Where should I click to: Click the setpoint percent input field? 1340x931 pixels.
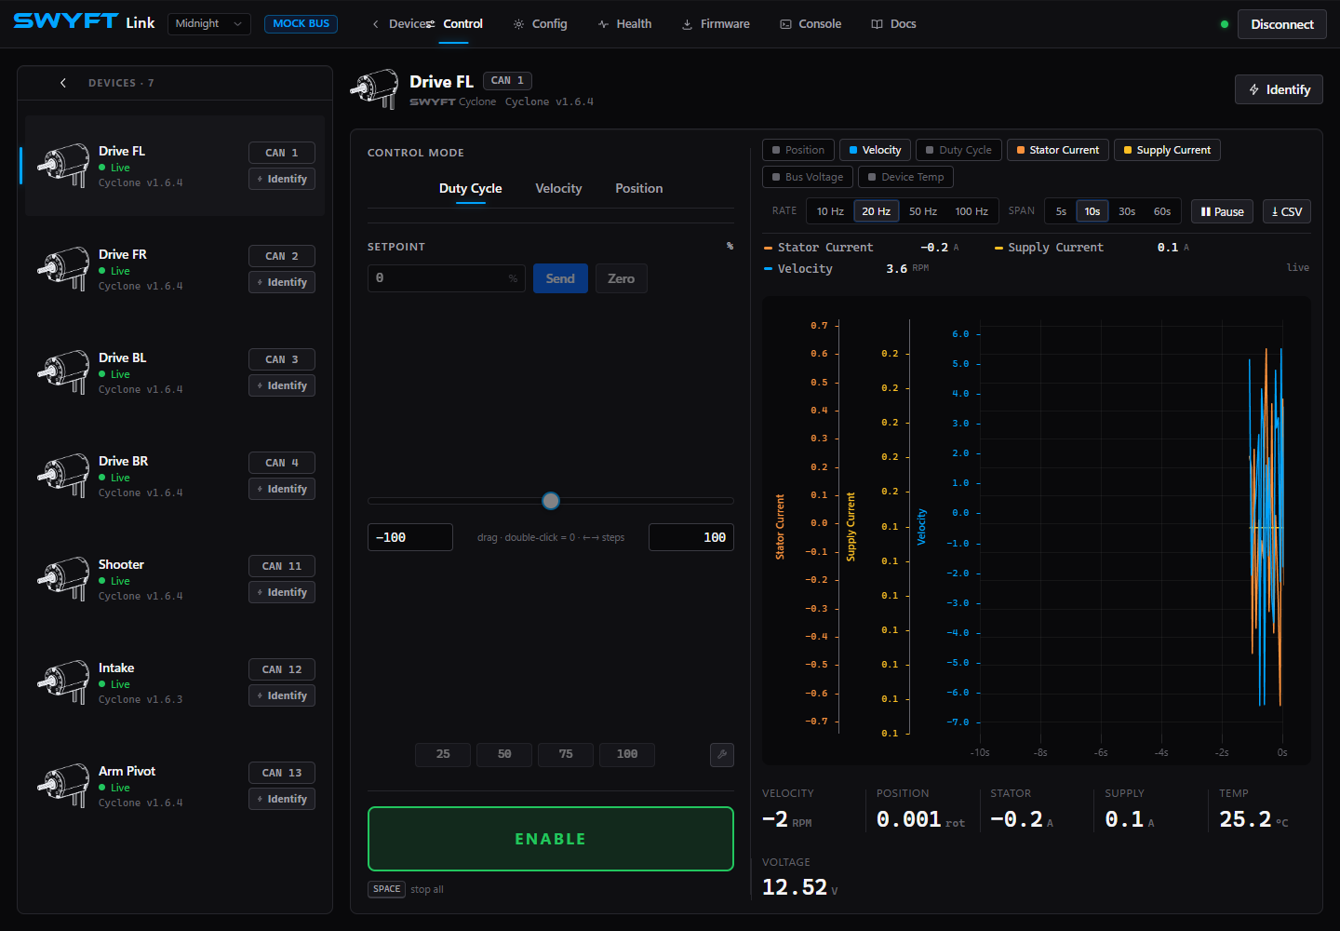(x=447, y=278)
